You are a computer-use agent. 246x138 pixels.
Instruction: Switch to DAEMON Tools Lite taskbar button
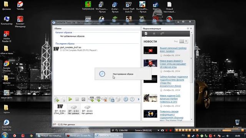(109, 136)
